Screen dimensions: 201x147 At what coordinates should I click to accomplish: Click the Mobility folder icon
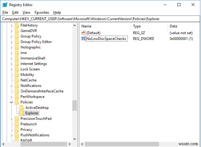point(17,75)
